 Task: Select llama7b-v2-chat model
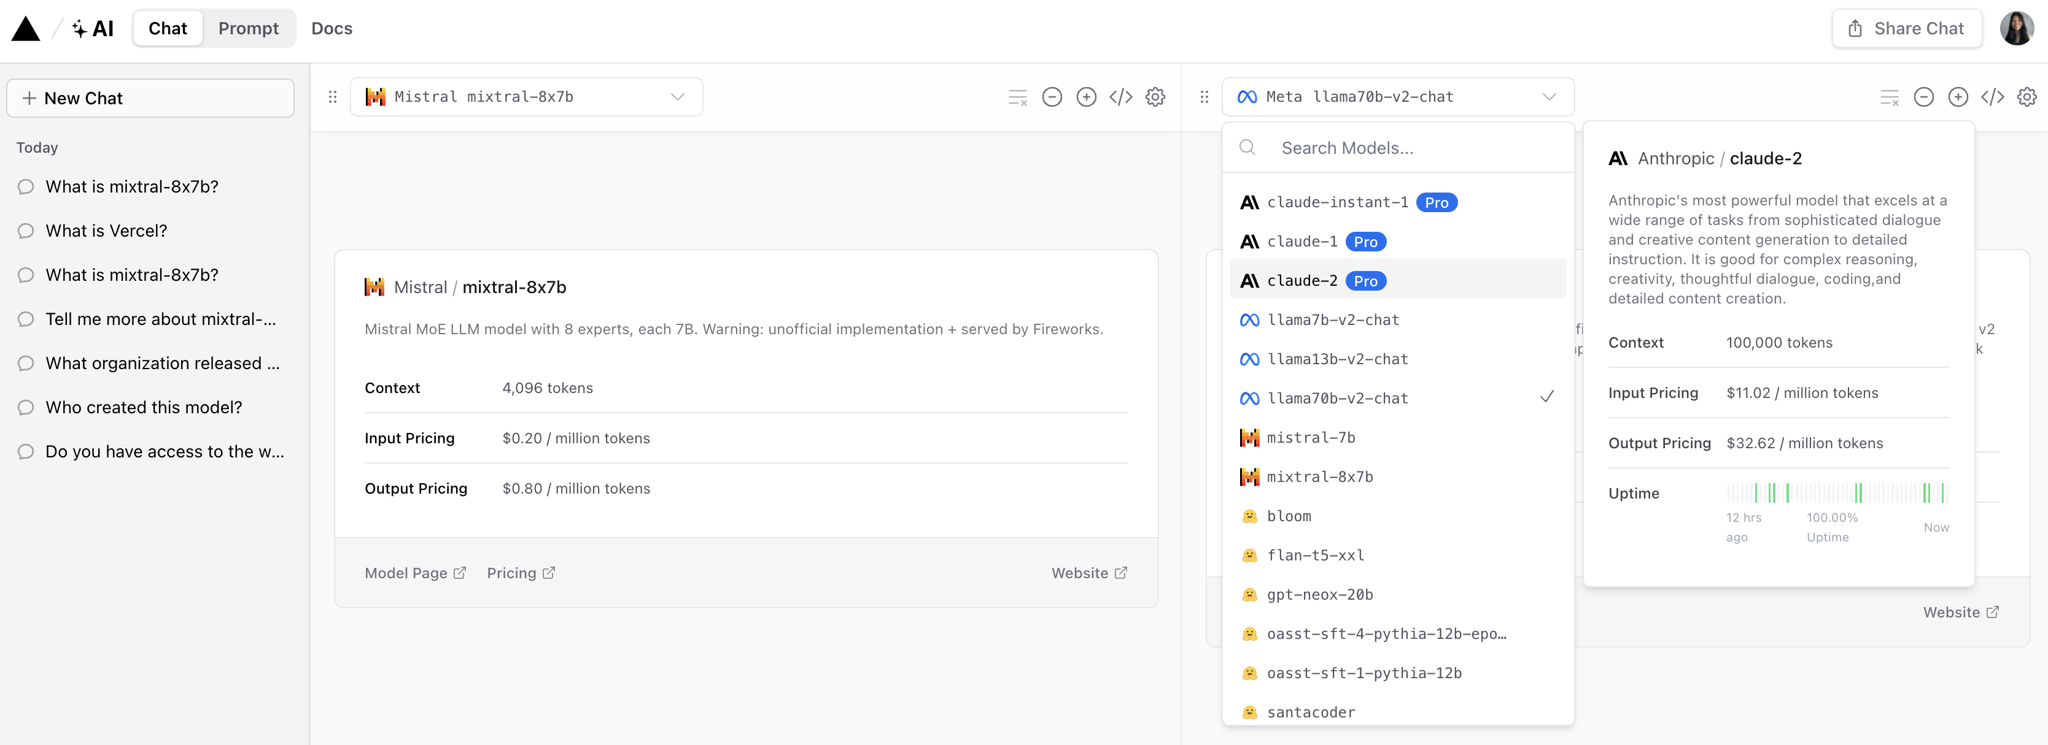(1398, 320)
